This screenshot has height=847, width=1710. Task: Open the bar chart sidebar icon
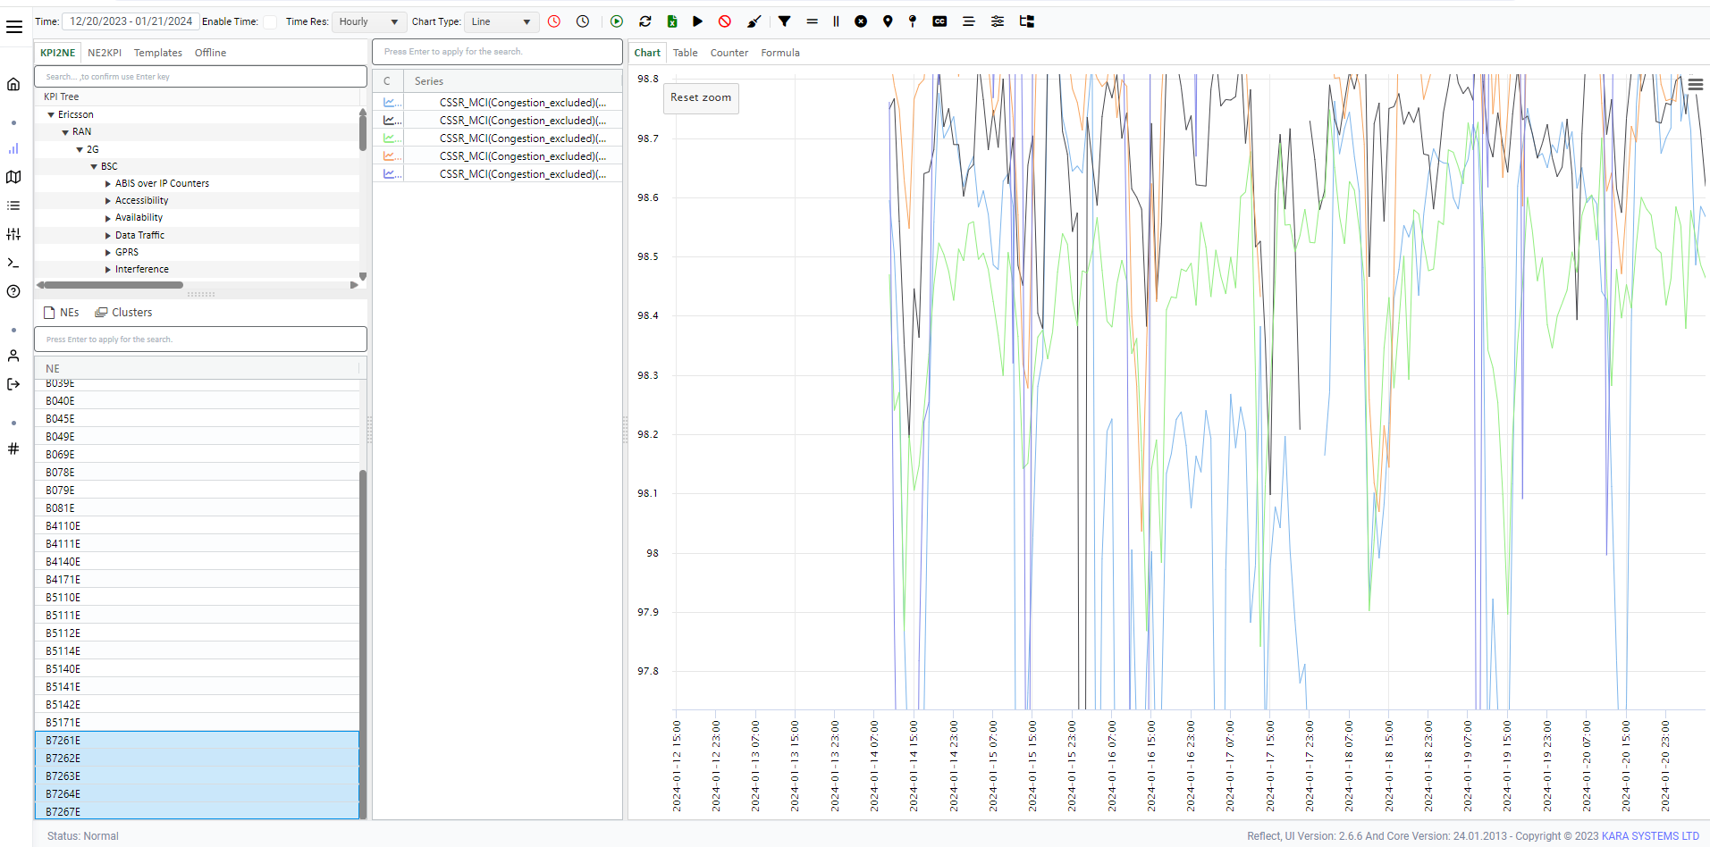[13, 148]
